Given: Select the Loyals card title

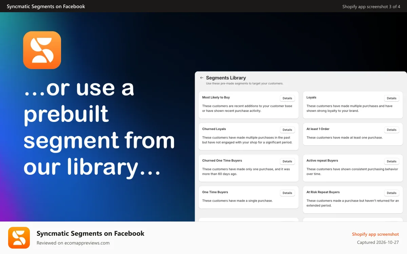Looking at the screenshot, I should [311, 97].
